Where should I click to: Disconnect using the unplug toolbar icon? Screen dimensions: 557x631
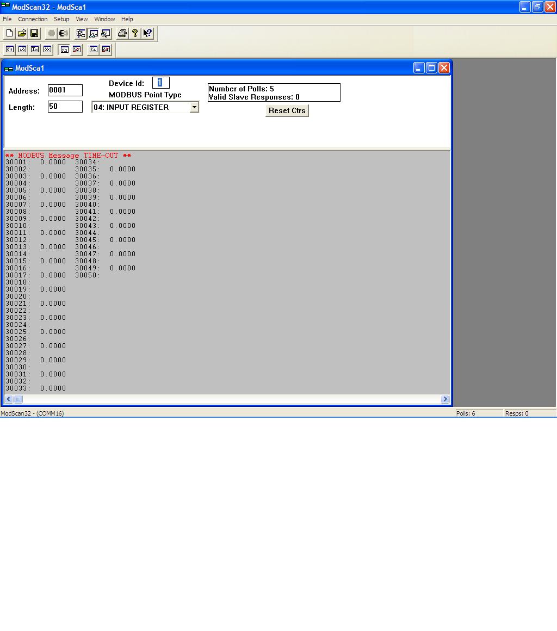click(x=64, y=33)
